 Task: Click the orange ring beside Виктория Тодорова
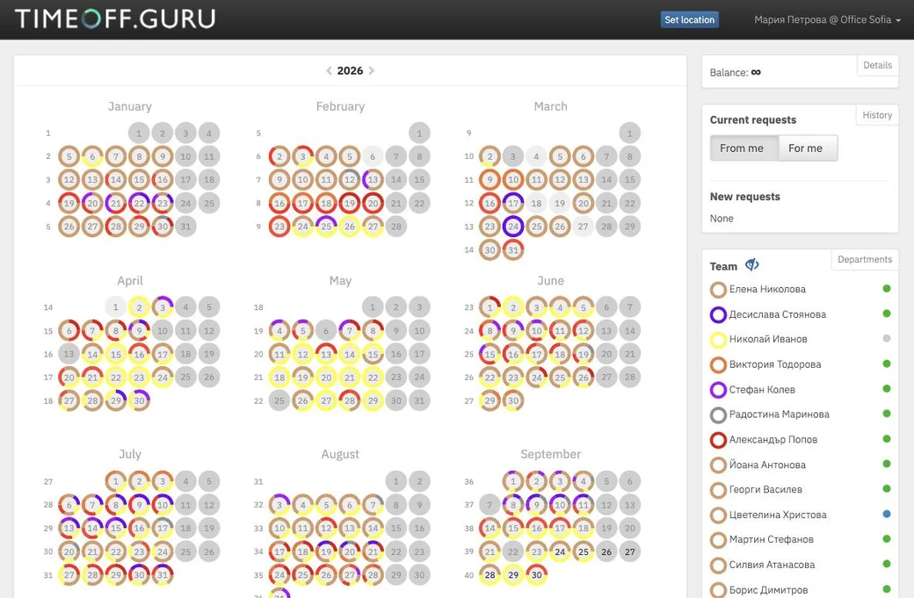[718, 364]
